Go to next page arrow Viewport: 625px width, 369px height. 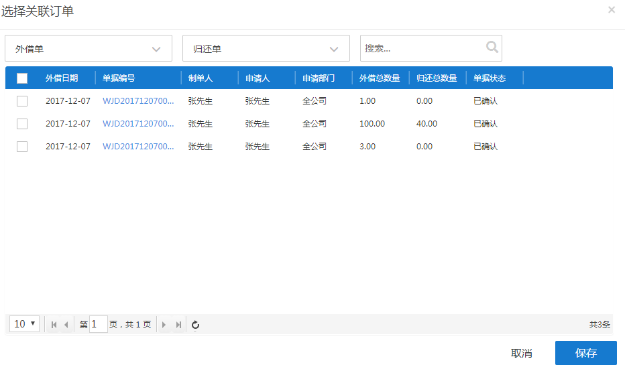click(164, 325)
